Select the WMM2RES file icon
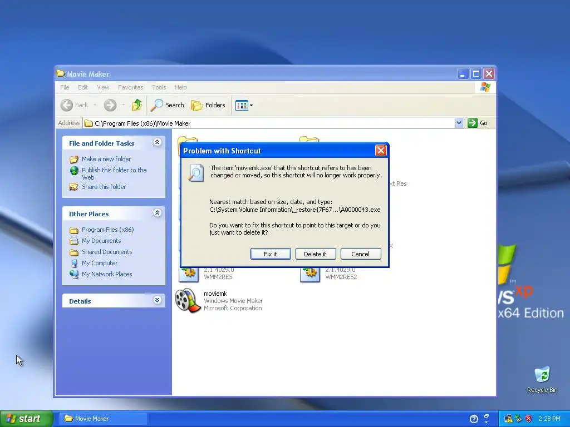 coord(188,274)
